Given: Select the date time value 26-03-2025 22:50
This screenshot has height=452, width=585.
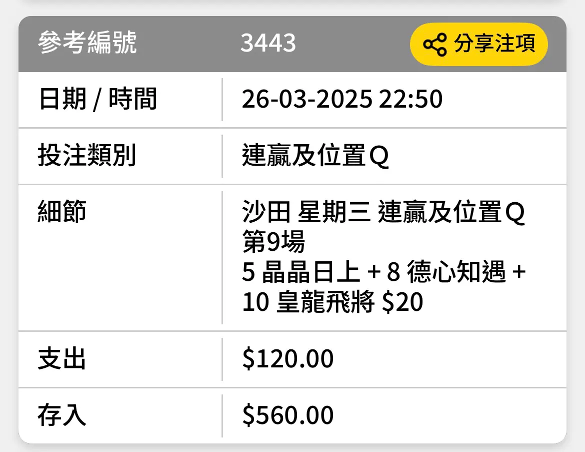Looking at the screenshot, I should tap(342, 99).
